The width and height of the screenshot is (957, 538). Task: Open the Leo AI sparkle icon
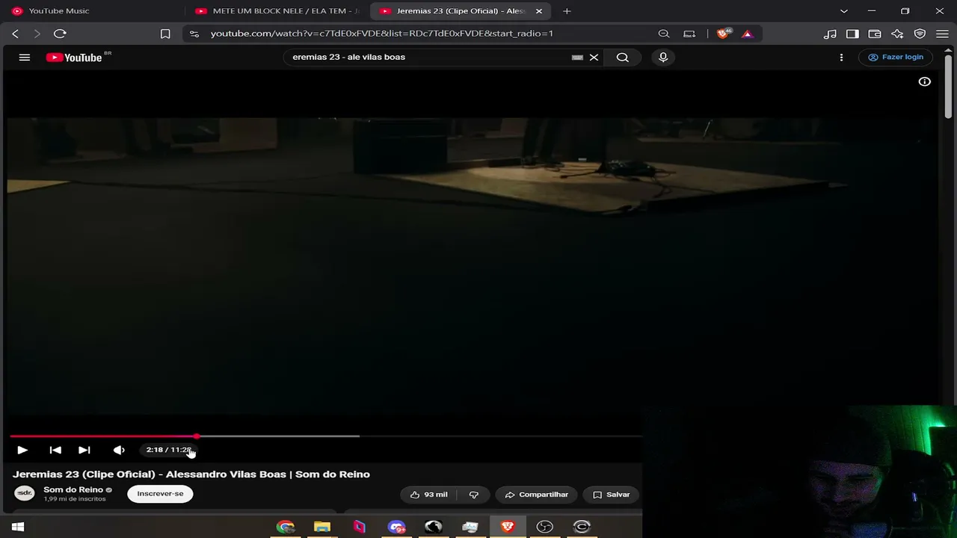[x=897, y=34]
